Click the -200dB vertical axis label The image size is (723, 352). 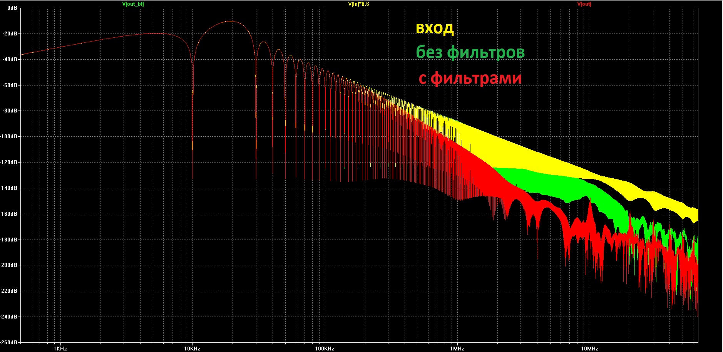pos(9,265)
